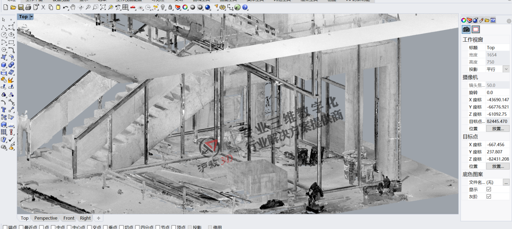Toggle the 显示 (Show) wallpaper checkbox

pos(489,189)
